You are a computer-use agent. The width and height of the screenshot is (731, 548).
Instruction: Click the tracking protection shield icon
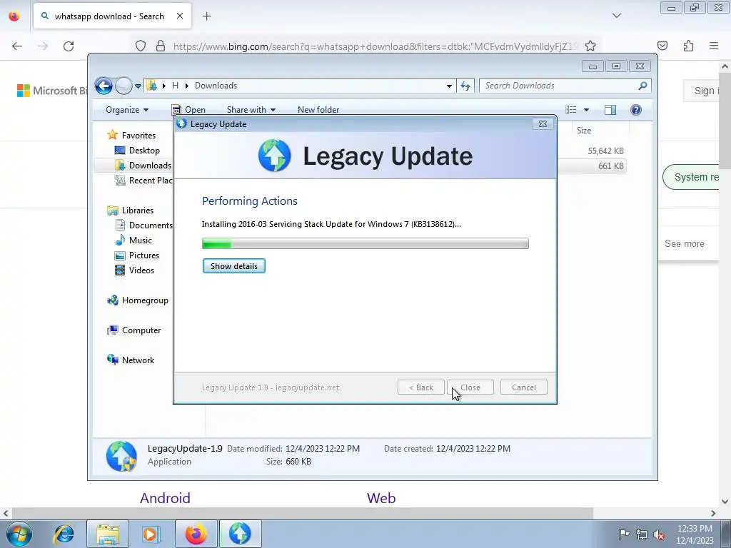click(141, 46)
